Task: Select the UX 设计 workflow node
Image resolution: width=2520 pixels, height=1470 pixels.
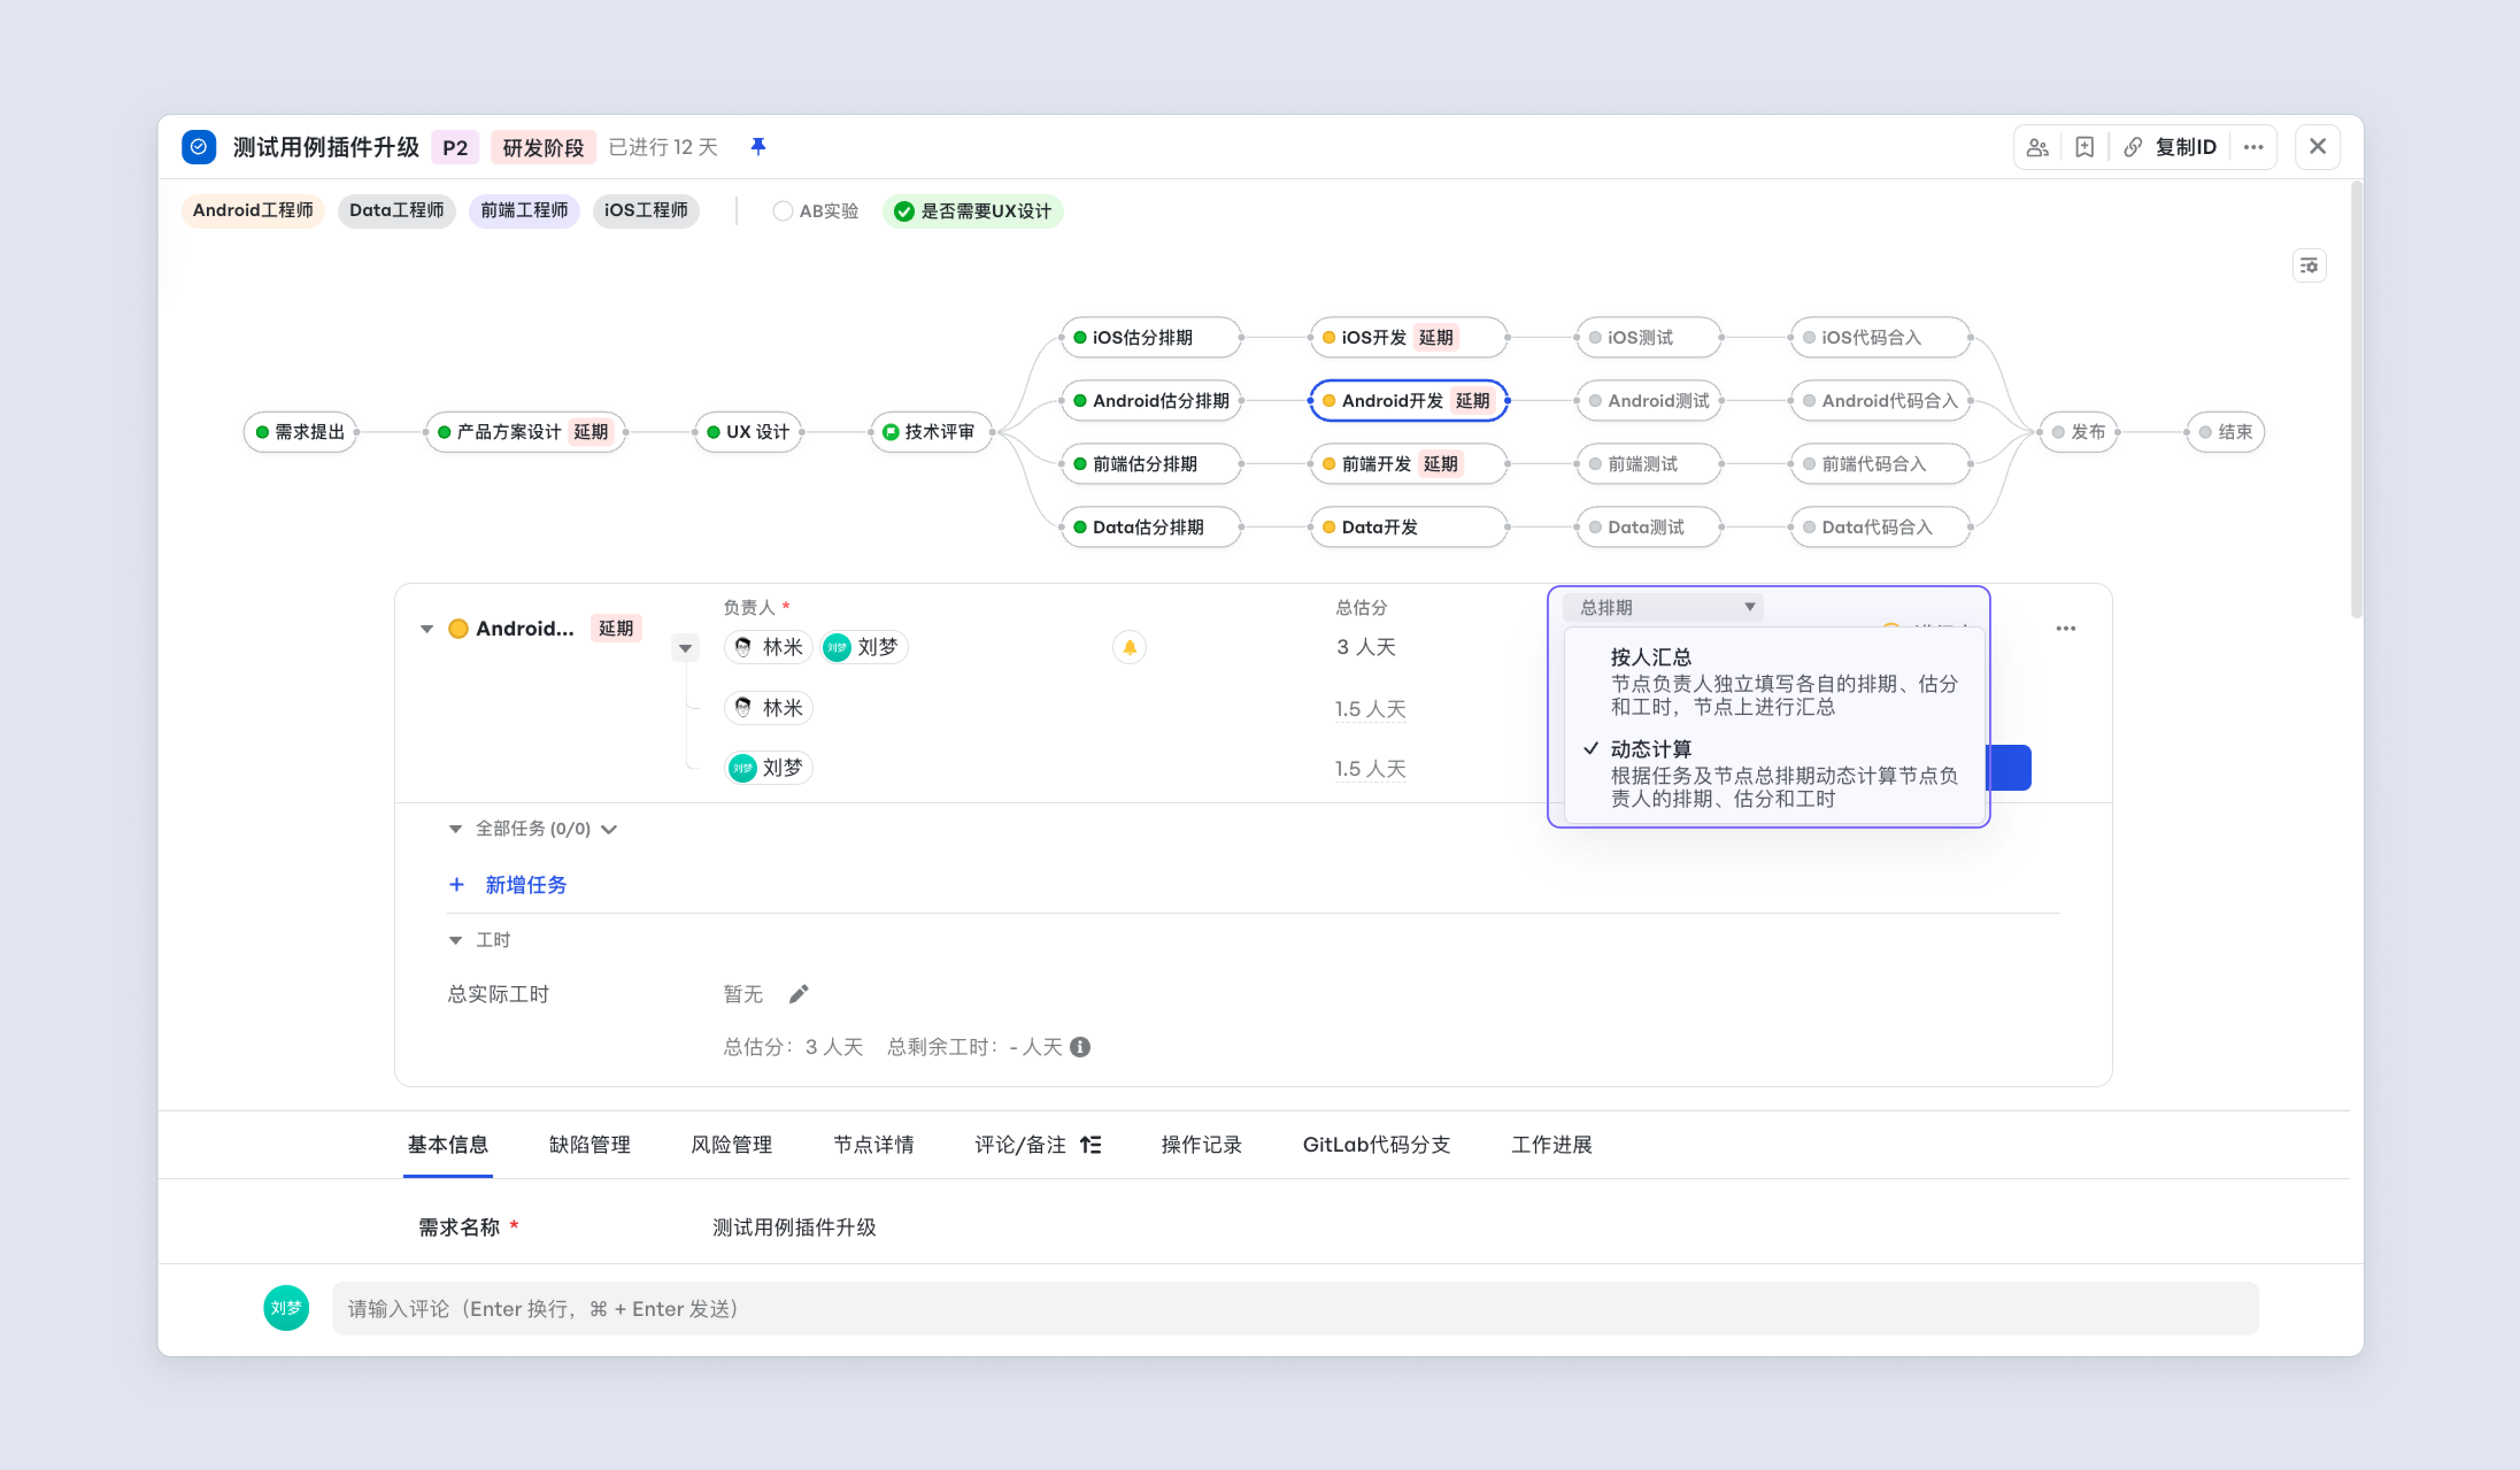Action: click(x=748, y=432)
